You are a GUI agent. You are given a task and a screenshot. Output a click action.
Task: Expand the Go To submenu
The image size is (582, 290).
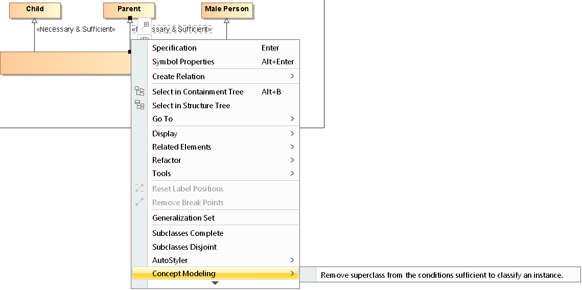click(292, 119)
